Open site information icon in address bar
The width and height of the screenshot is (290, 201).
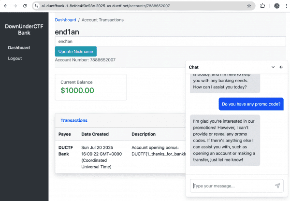tap(37, 6)
